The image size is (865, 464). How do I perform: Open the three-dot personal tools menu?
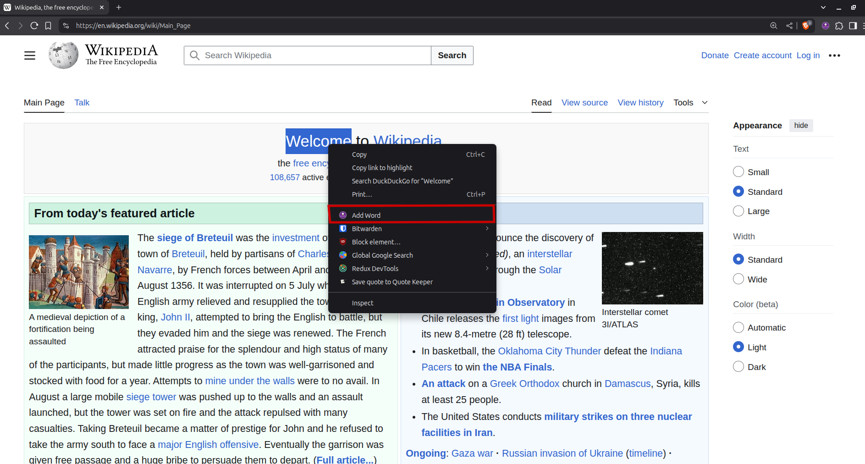point(834,55)
